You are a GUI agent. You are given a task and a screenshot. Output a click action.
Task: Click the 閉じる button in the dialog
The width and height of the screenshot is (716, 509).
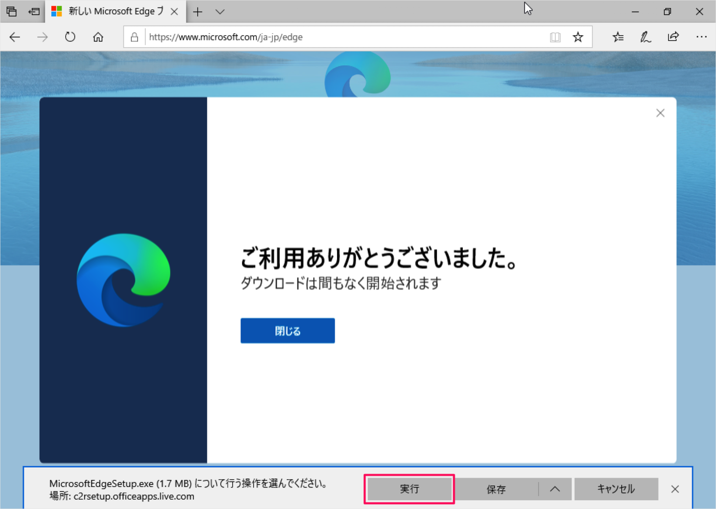(287, 330)
